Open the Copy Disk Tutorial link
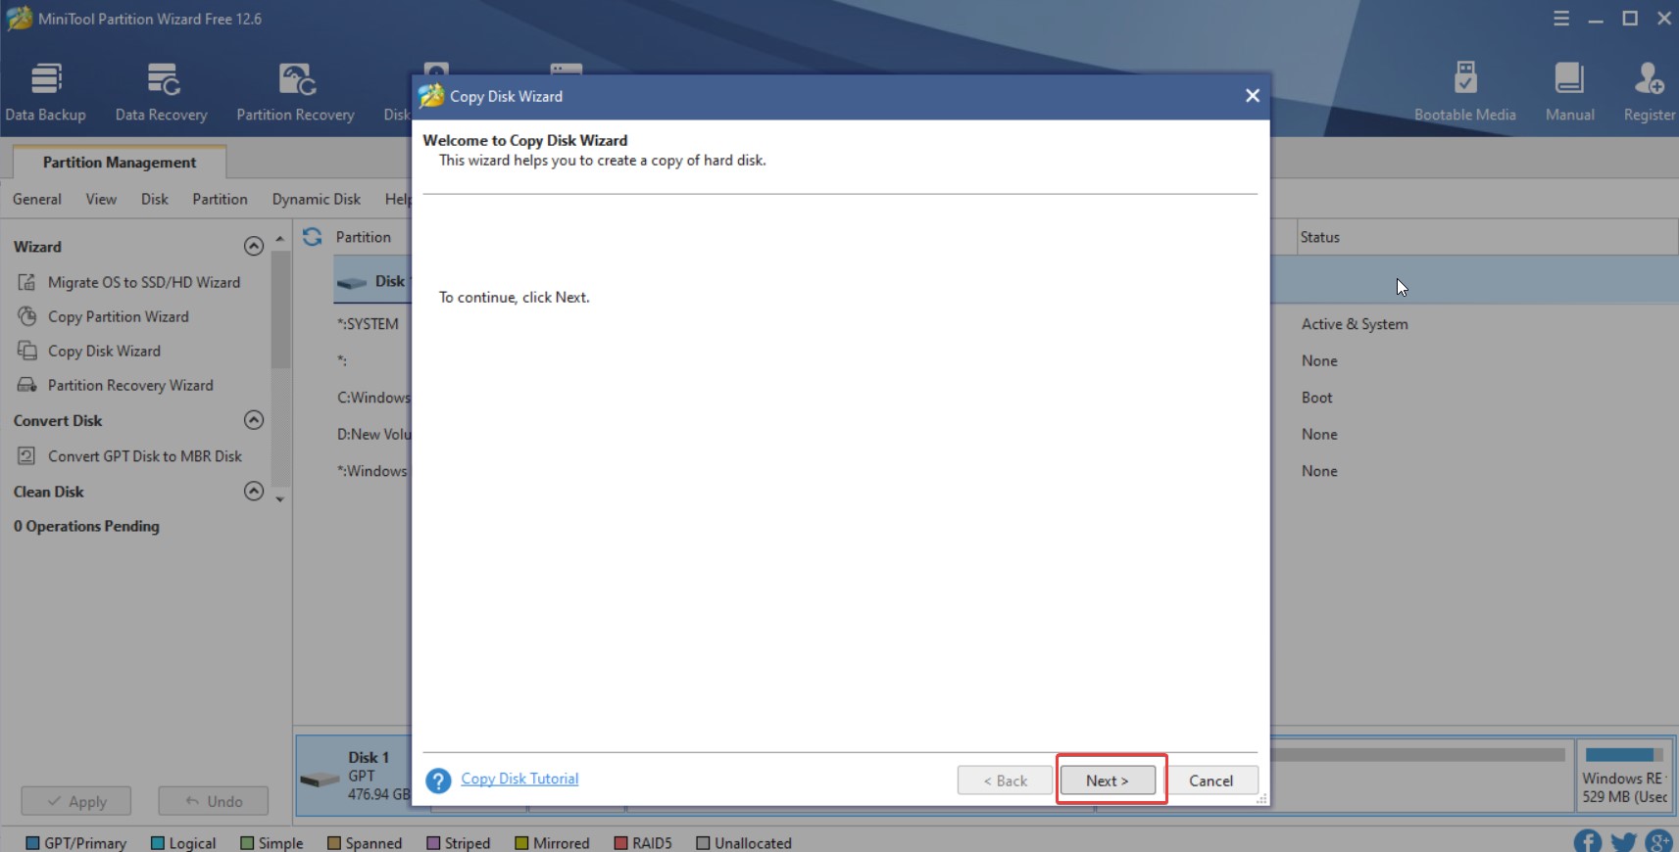 click(x=519, y=779)
